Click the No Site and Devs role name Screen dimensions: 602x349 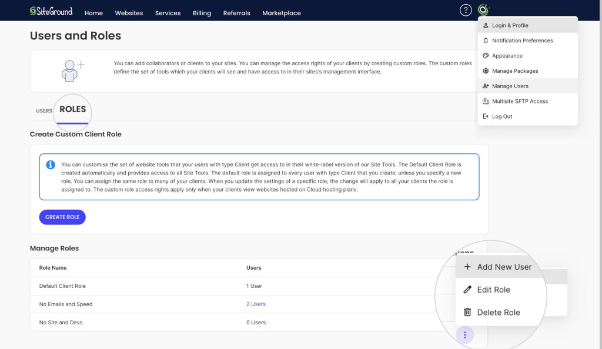coord(61,323)
